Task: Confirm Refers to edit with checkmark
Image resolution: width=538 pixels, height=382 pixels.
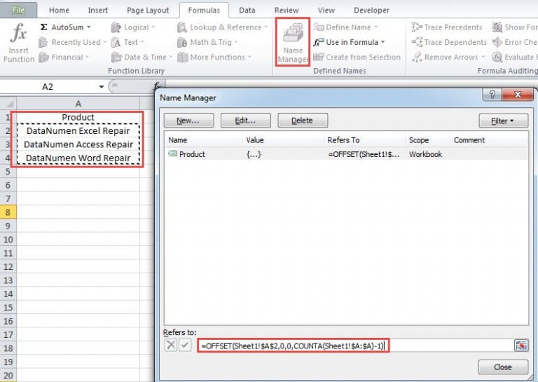Action: click(x=185, y=345)
